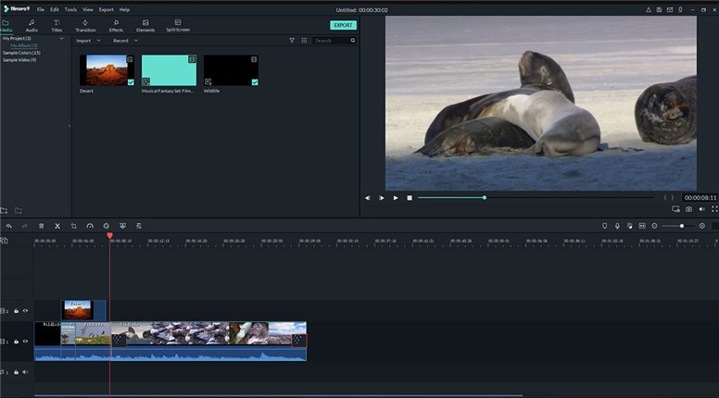
Task: Open the Elements tab
Action: 145,26
